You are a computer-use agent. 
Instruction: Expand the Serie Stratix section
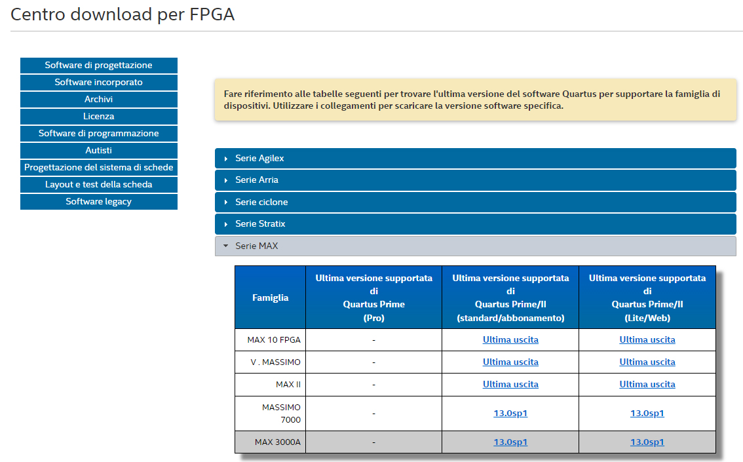point(260,224)
